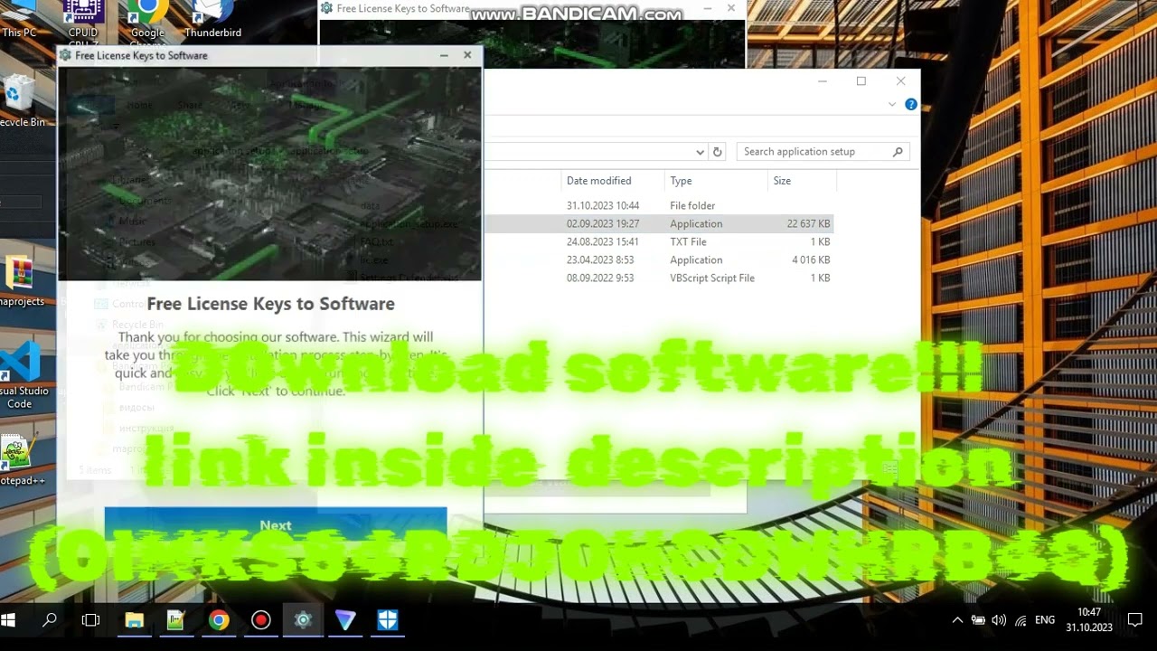Viewport: 1157px width, 651px height.
Task: Click date 02.09.2023 19:27 cell
Action: click(x=603, y=223)
